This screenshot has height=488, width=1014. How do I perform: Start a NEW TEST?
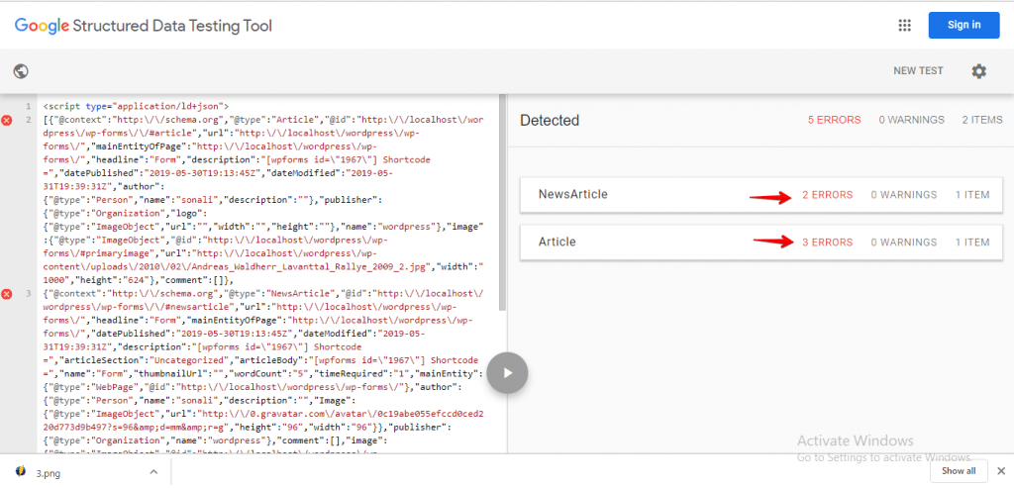click(918, 71)
